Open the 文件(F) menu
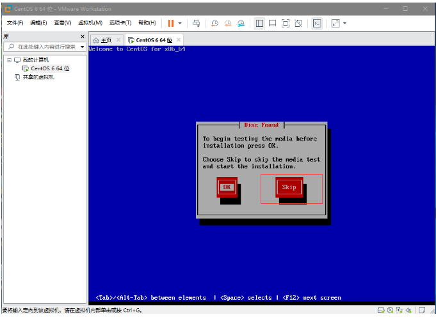 15,23
